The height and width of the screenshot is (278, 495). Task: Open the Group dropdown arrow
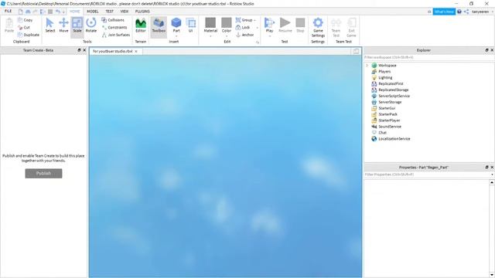pos(254,20)
